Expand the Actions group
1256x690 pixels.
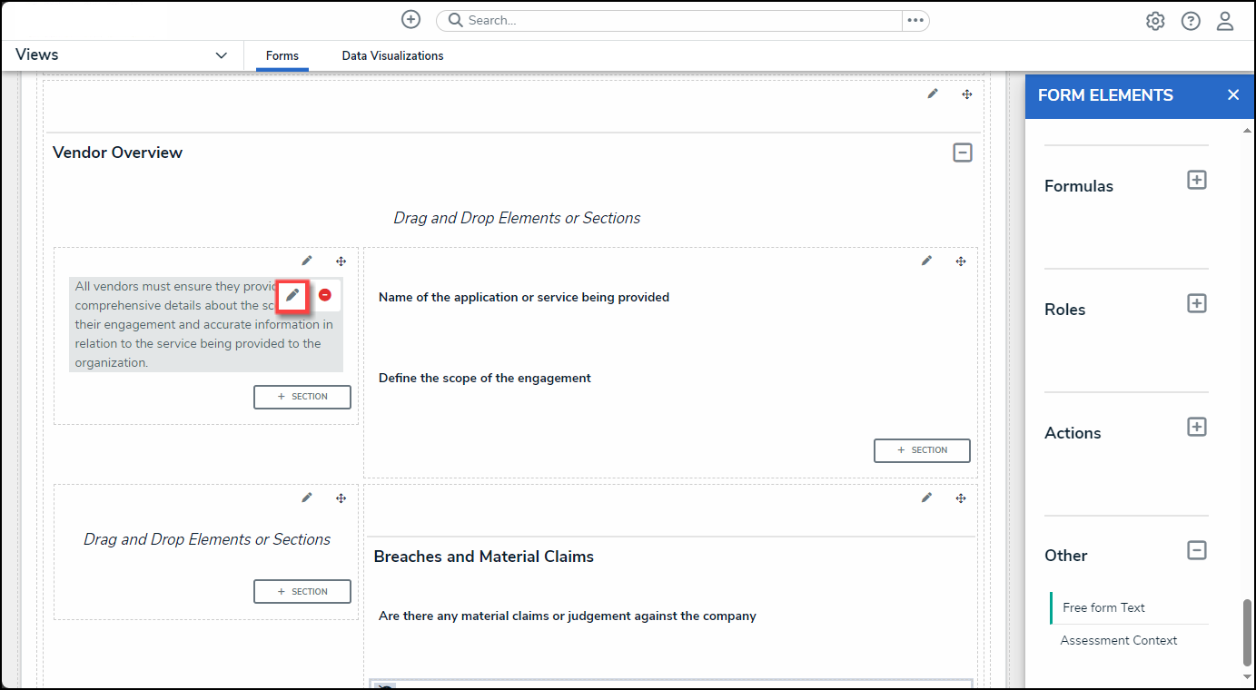(1196, 427)
